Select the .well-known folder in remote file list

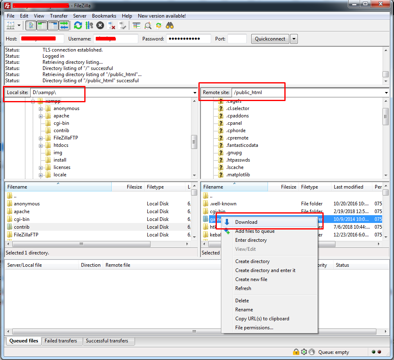(x=223, y=203)
